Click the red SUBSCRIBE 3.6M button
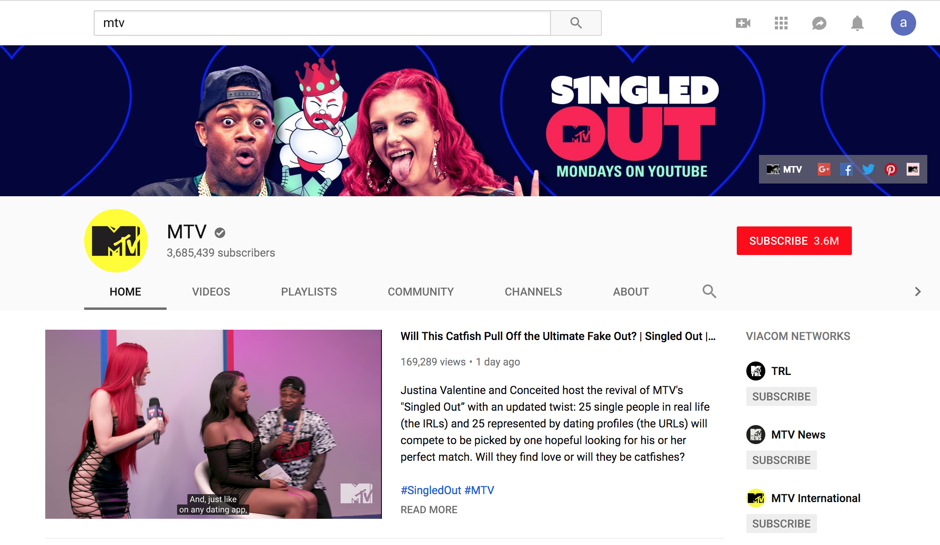The image size is (940, 545). [x=794, y=241]
